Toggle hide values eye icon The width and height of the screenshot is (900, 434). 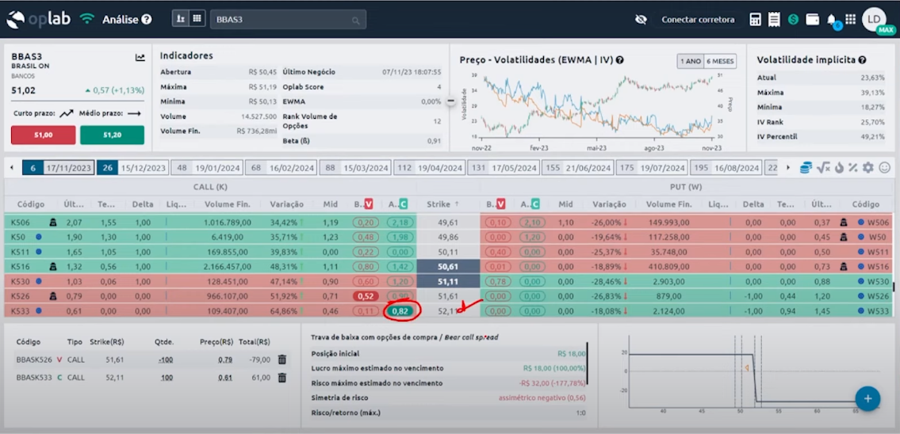641,19
